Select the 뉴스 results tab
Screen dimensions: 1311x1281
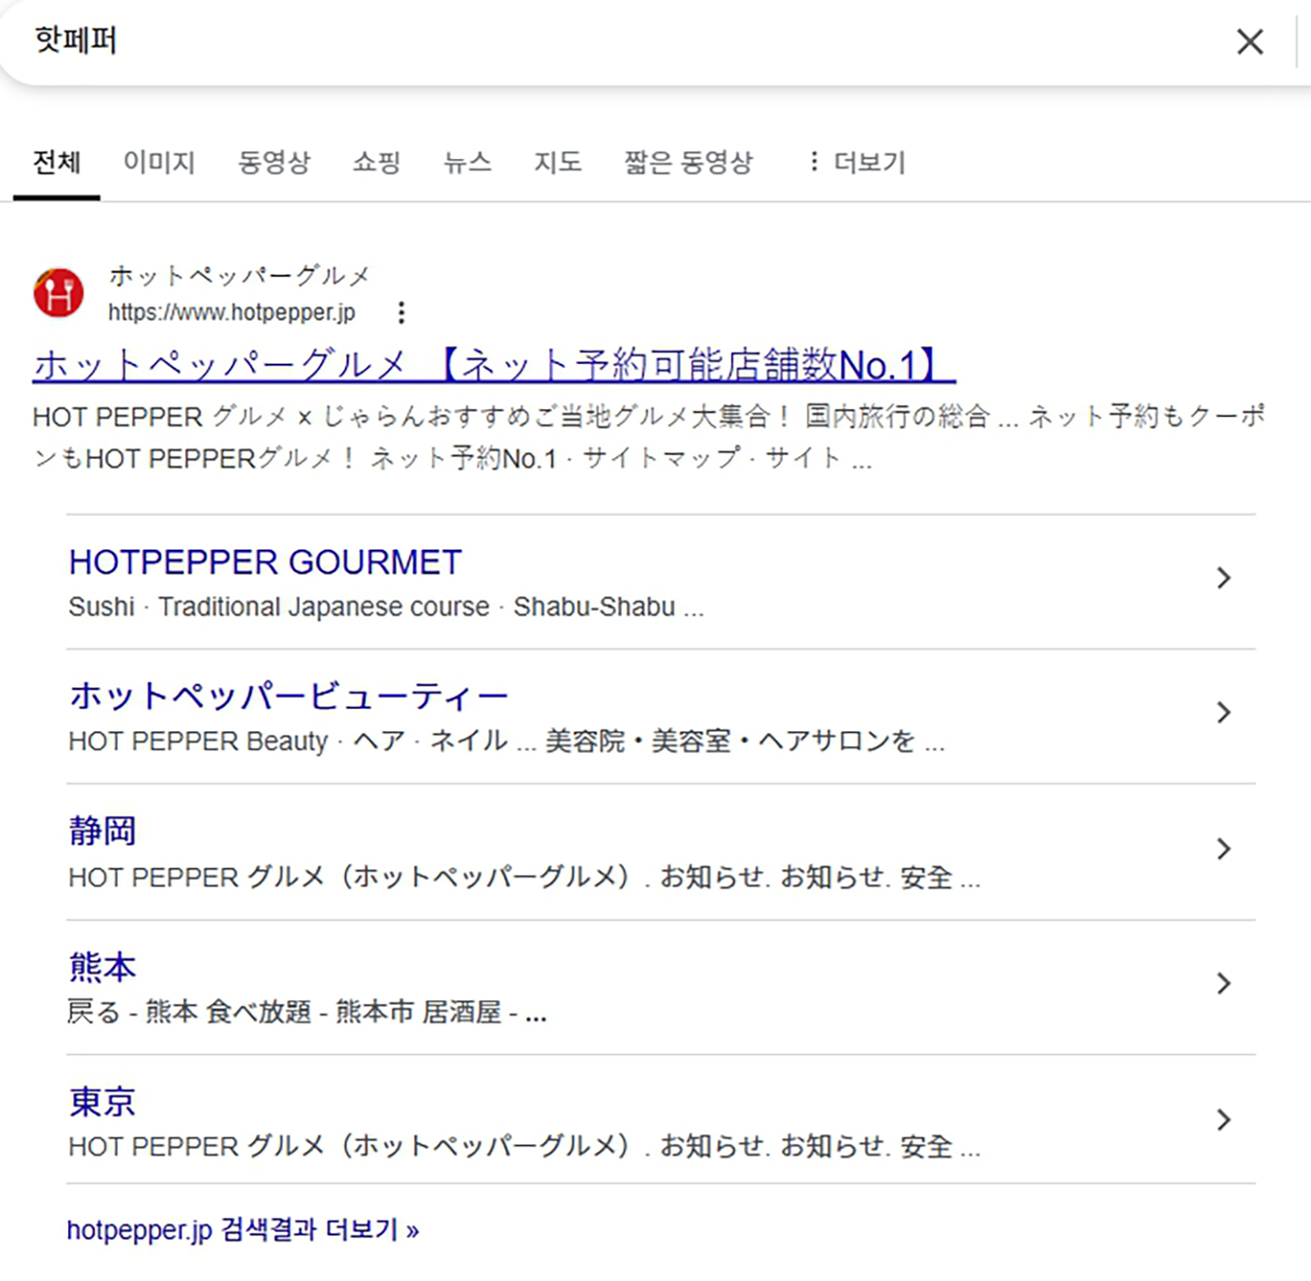468,161
